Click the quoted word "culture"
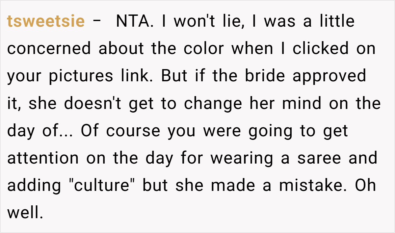The width and height of the screenshot is (395, 233). point(102,186)
